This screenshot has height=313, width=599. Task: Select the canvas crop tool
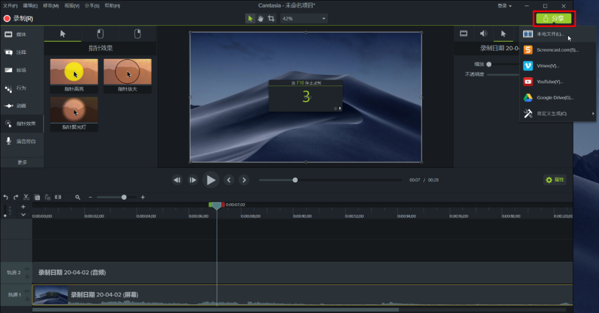[x=271, y=18]
